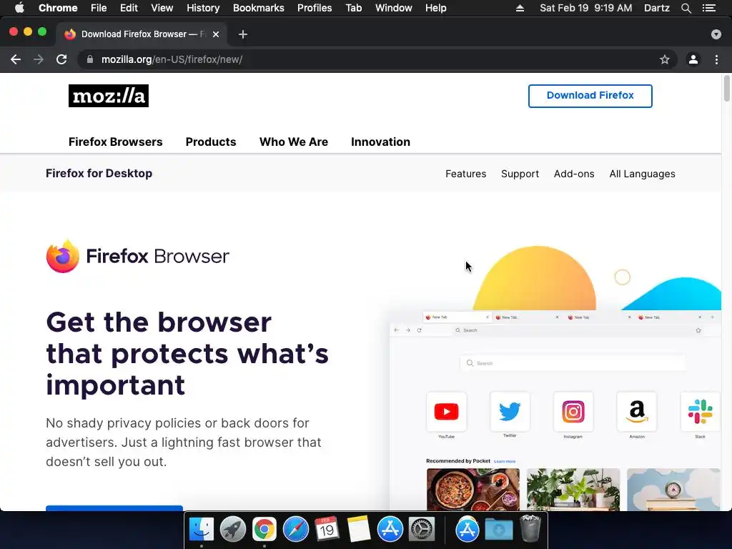Click the Chrome icon in the Dock
Screen dimensions: 732x549
coord(264,529)
